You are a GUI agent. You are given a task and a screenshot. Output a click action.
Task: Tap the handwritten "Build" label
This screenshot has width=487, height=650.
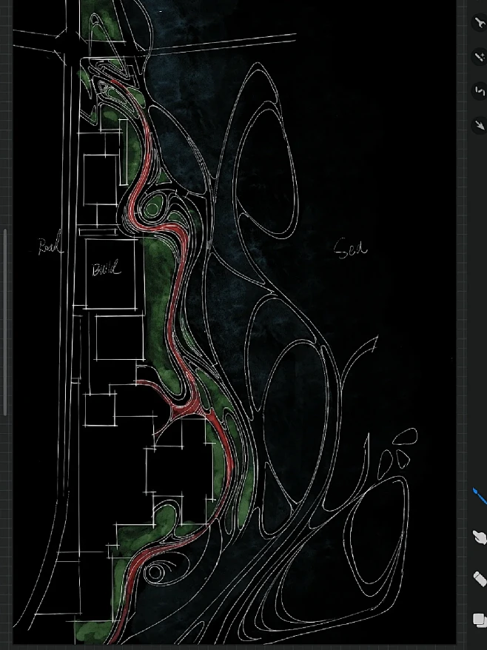(106, 269)
